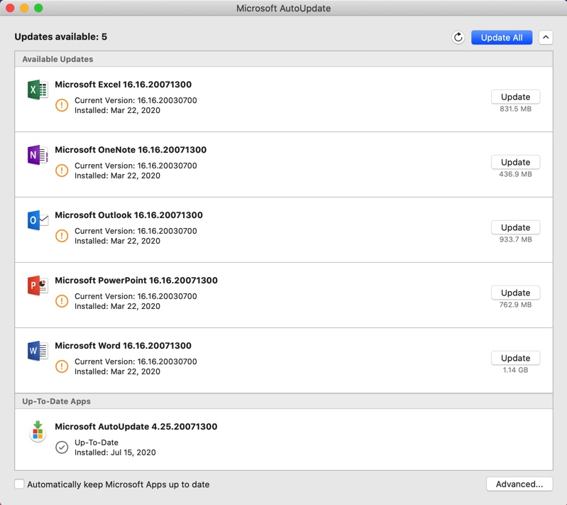Update Microsoft Excel

(515, 97)
